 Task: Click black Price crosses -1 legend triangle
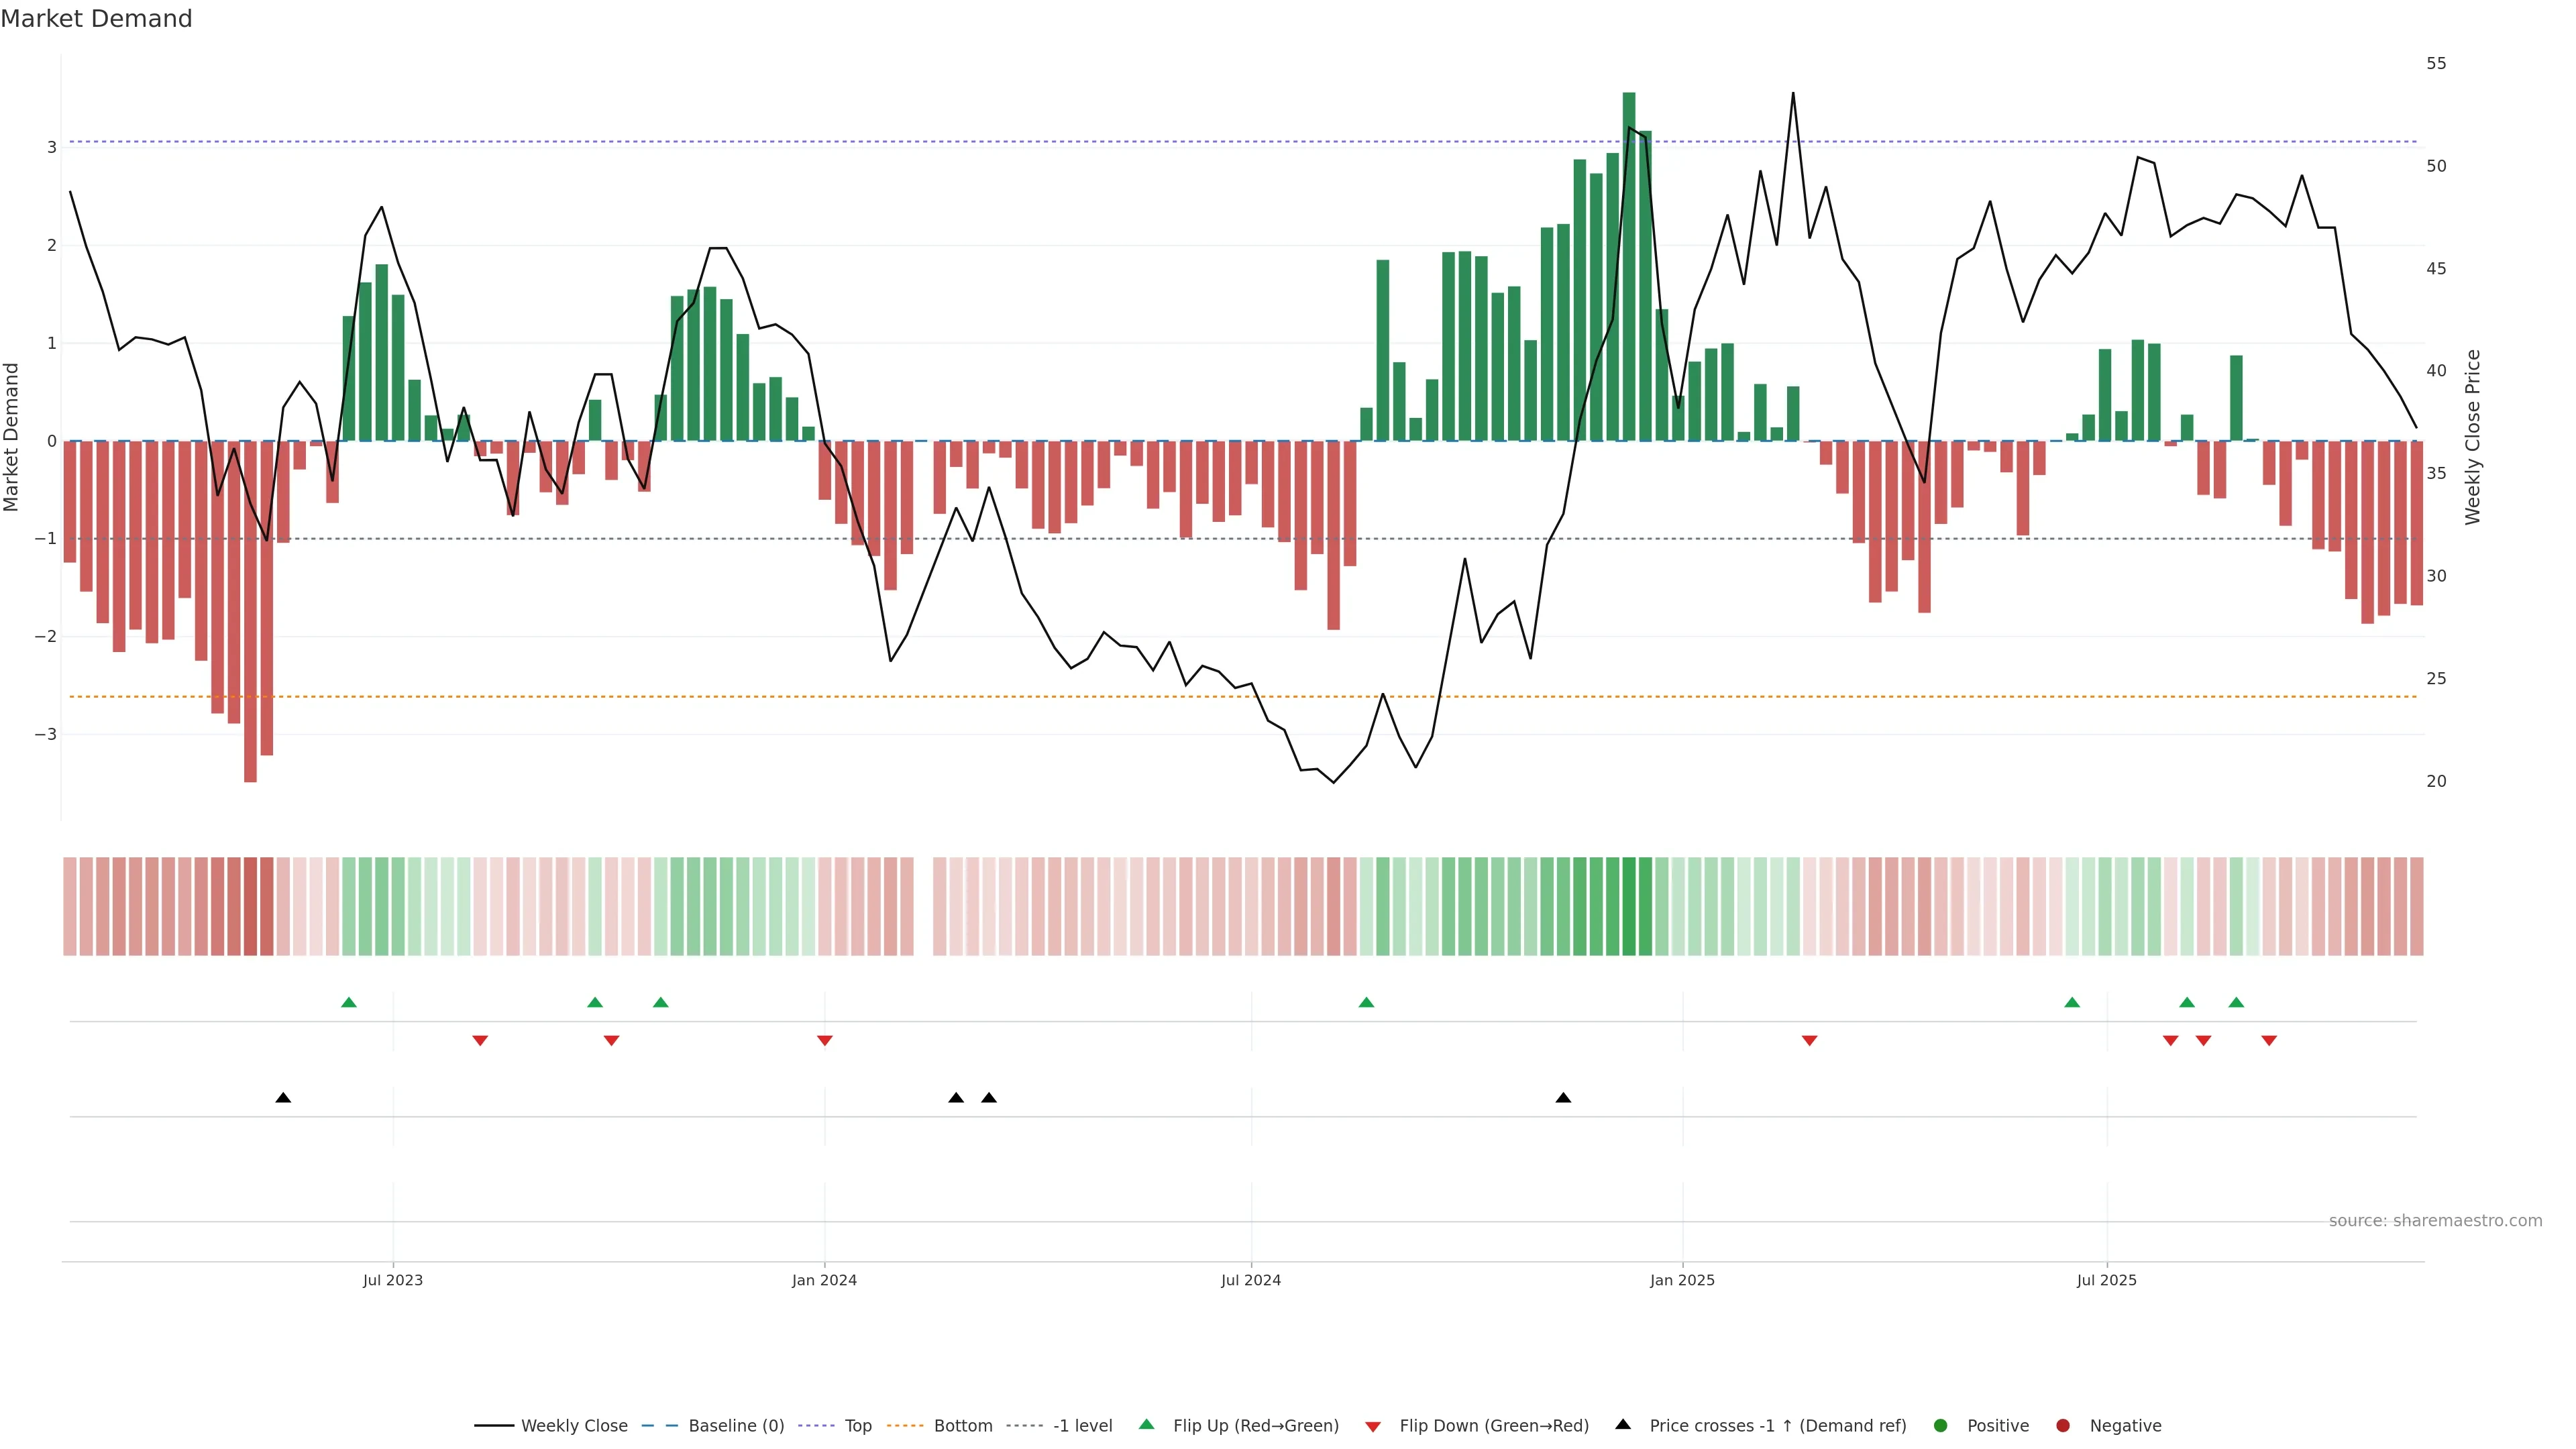pos(1623,1425)
